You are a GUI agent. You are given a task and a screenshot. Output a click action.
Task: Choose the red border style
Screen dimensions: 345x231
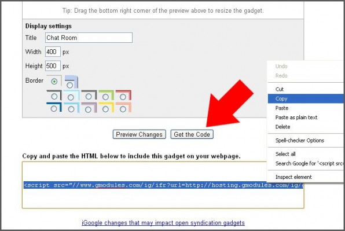(x=123, y=97)
